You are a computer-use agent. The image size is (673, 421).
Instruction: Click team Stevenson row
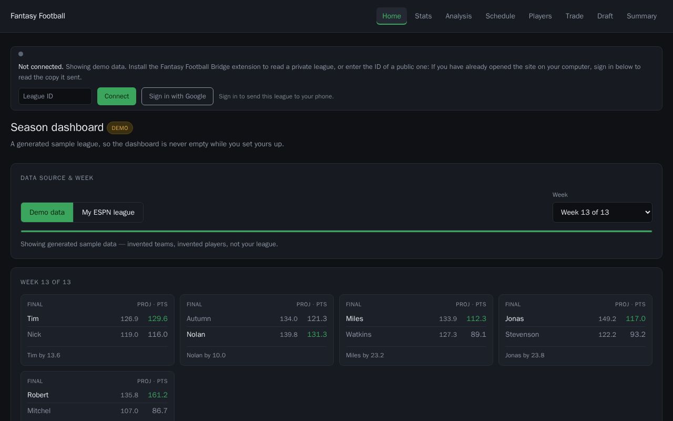(x=575, y=334)
